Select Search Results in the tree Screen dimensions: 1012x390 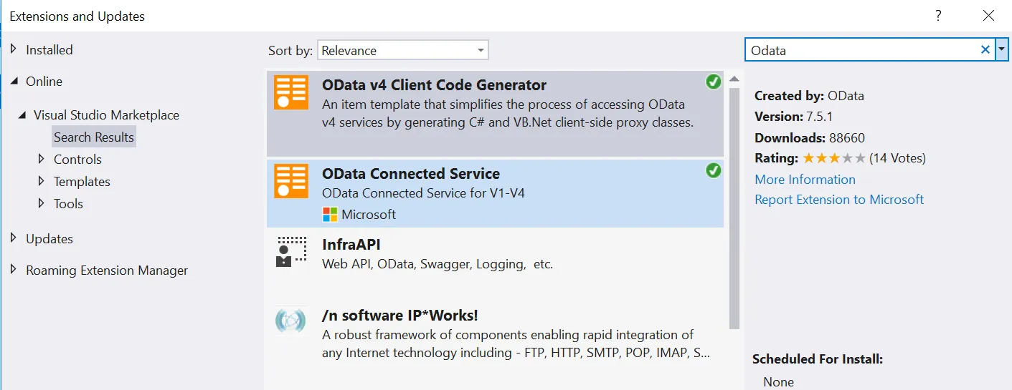(94, 137)
